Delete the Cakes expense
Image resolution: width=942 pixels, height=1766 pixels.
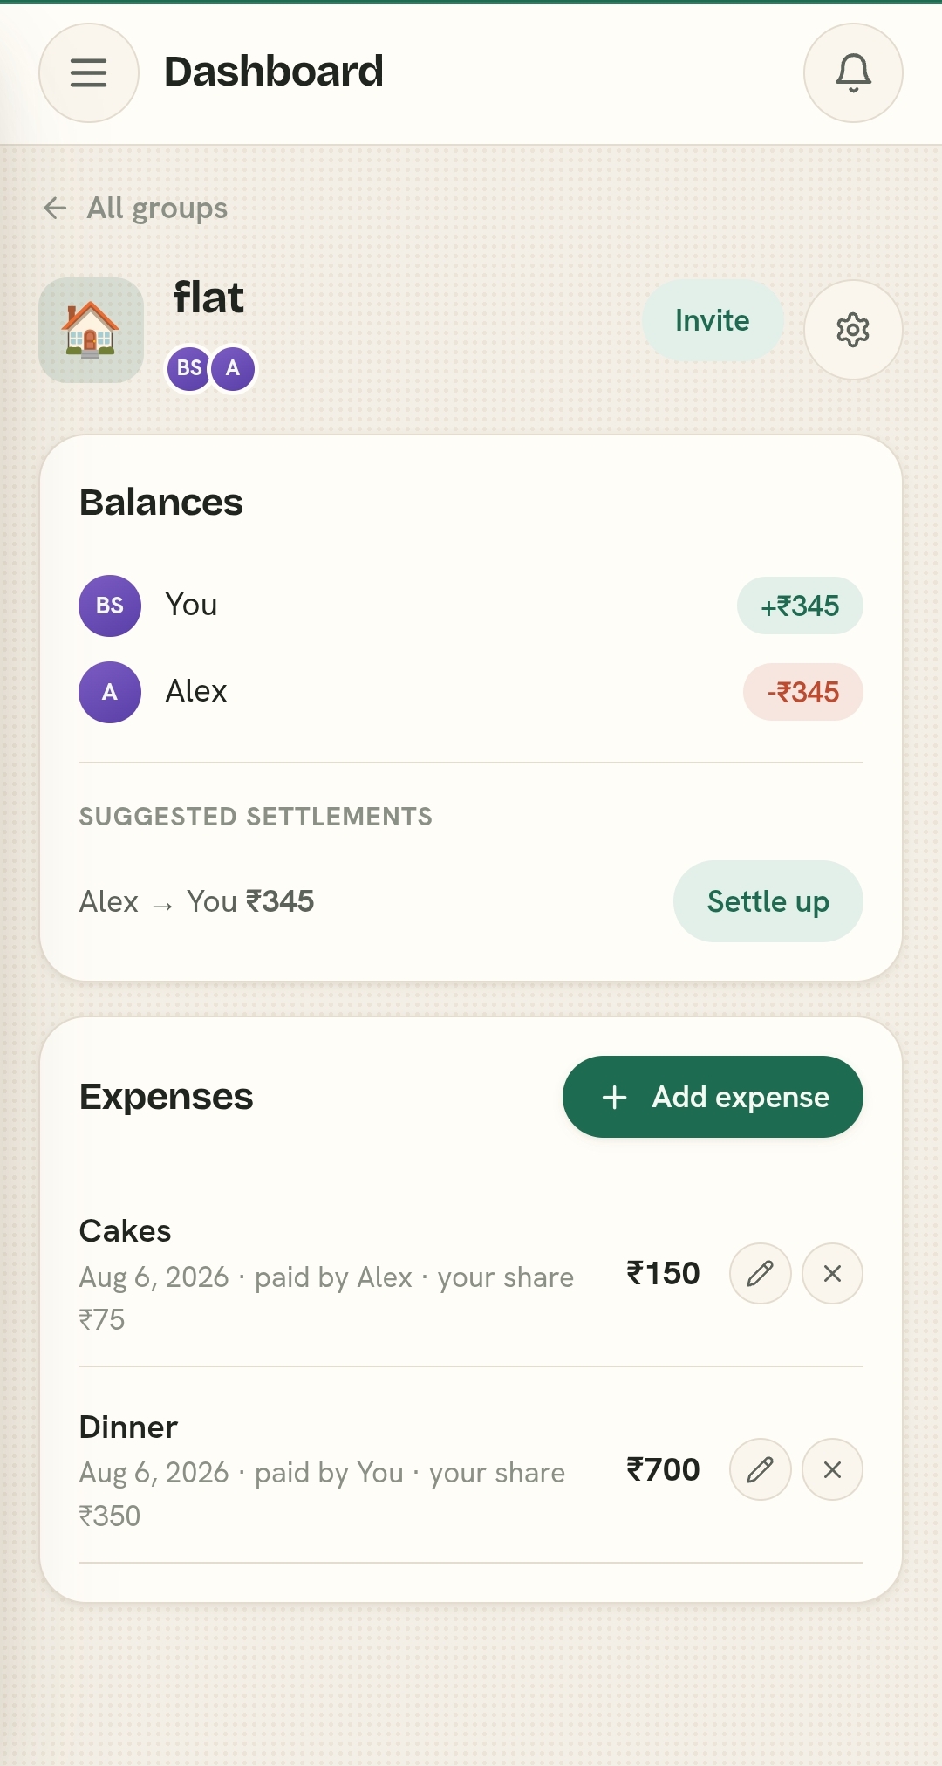coord(833,1274)
